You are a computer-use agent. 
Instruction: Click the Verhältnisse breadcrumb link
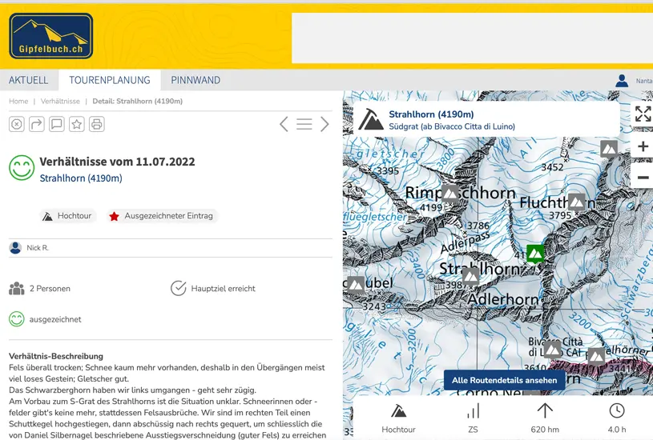pos(60,102)
